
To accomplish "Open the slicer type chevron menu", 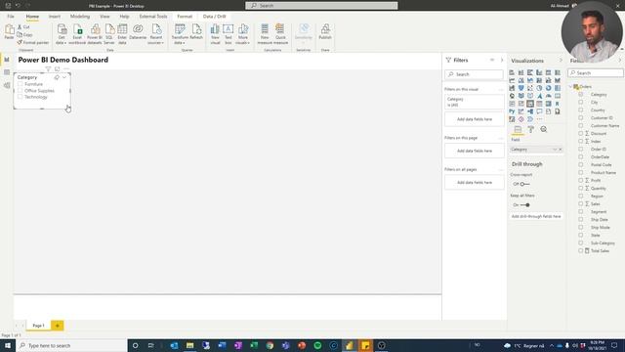I will pyautogui.click(x=64, y=77).
